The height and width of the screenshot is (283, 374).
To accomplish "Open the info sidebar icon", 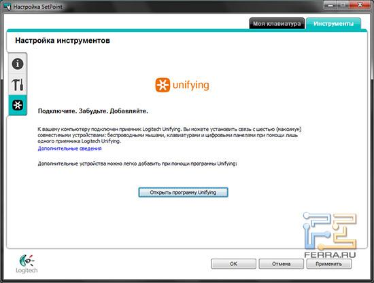I will coord(18,64).
